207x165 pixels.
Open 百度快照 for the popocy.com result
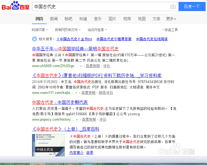[89, 120]
